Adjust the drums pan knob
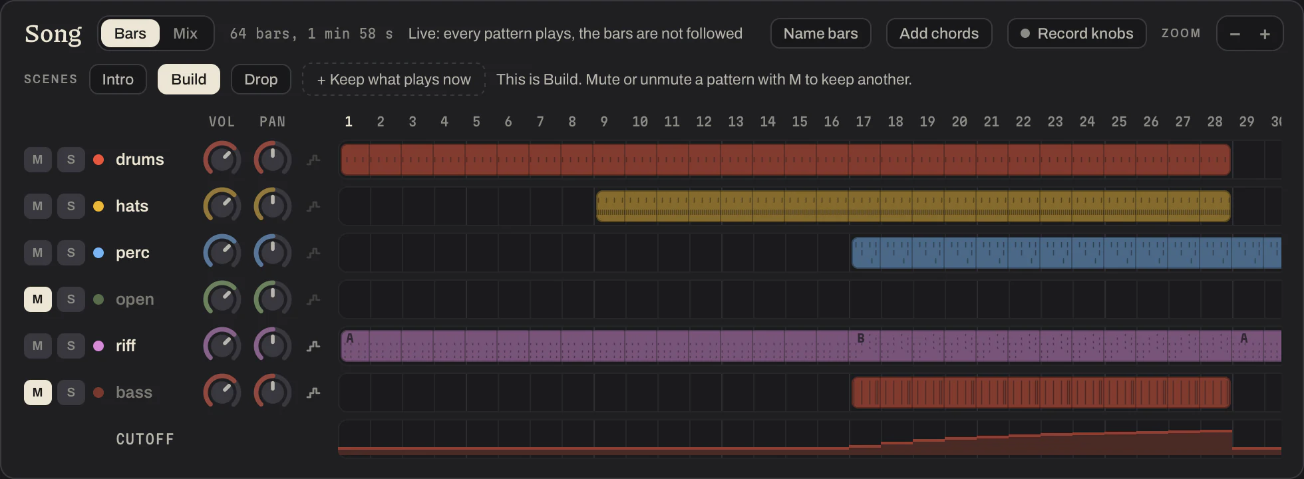The height and width of the screenshot is (479, 1304). point(272,160)
